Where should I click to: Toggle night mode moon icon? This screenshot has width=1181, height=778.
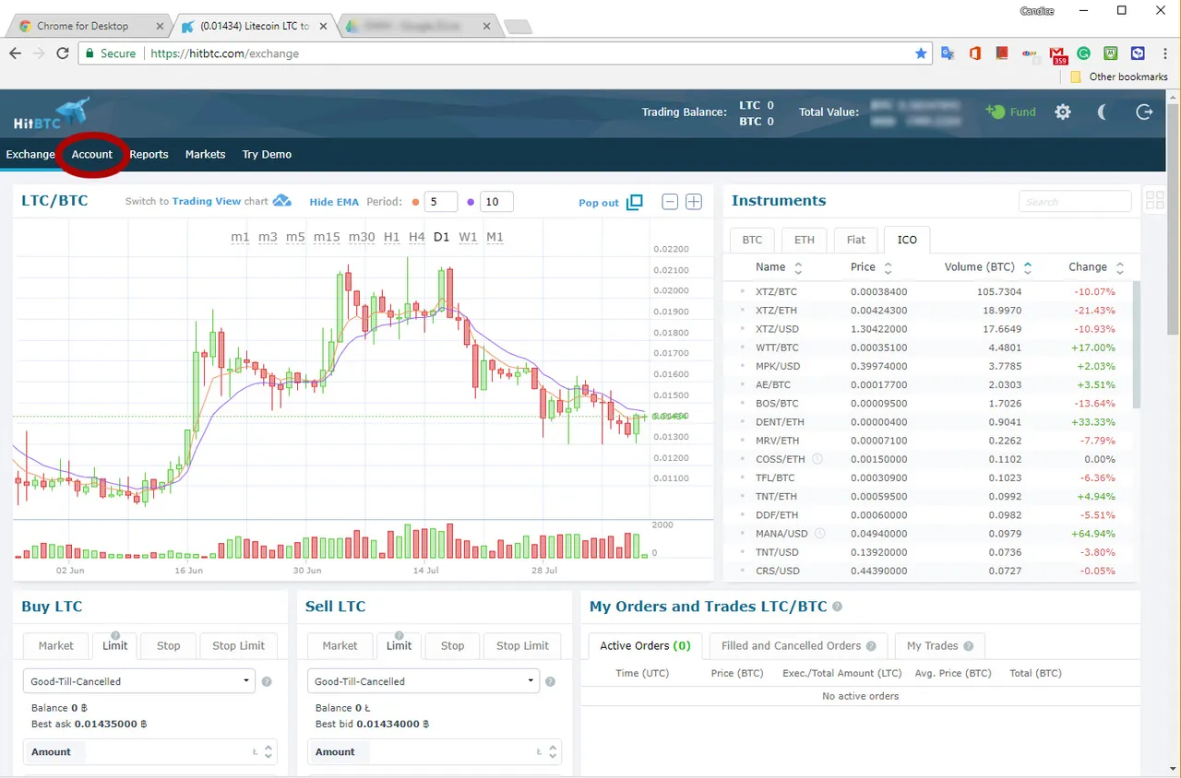1103,112
